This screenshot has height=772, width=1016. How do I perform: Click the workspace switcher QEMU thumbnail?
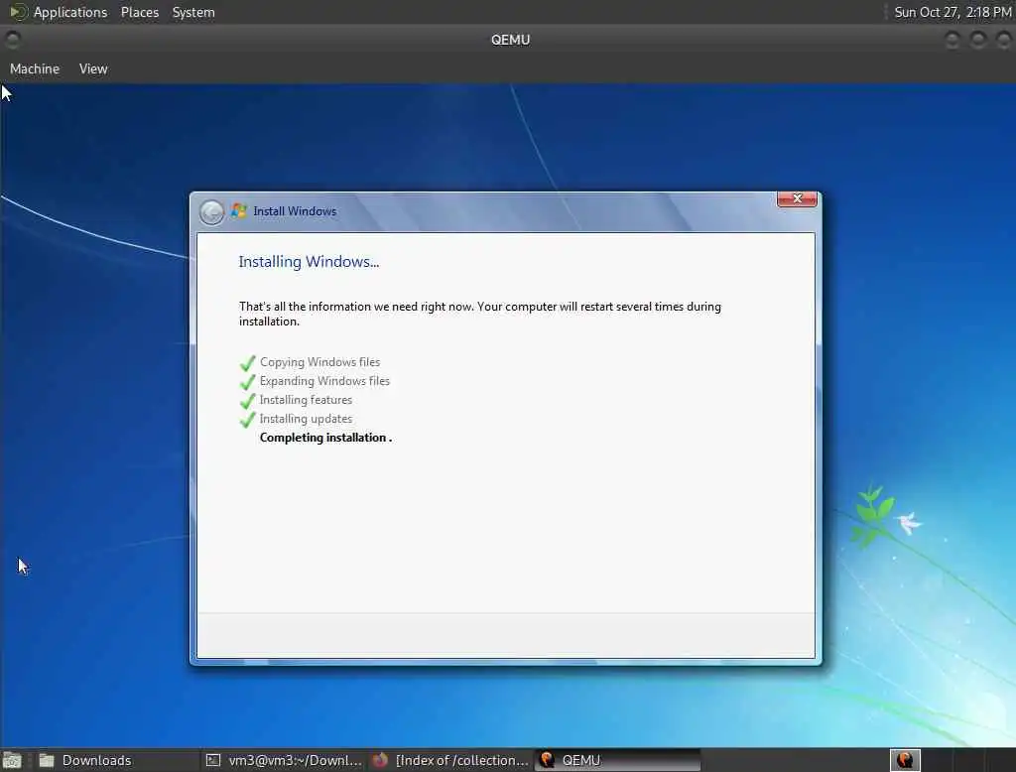[905, 760]
